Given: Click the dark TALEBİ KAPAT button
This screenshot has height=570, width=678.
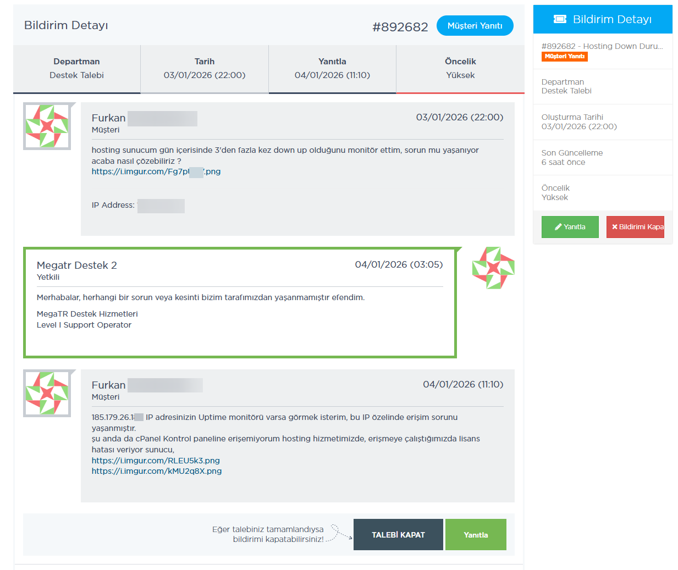Looking at the screenshot, I should tap(398, 535).
